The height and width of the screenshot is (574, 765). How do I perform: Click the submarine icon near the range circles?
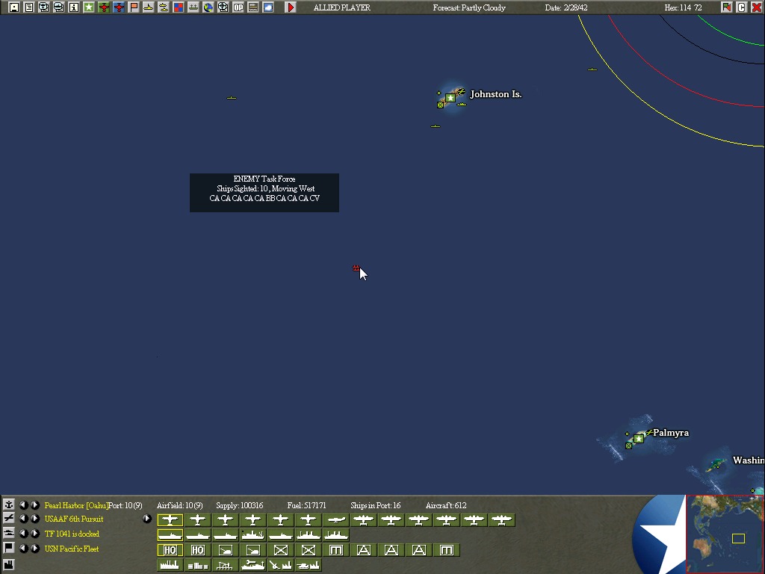[592, 70]
